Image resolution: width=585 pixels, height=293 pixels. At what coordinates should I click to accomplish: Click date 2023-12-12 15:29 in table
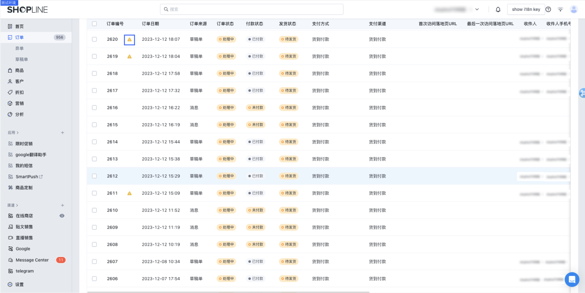[161, 176]
